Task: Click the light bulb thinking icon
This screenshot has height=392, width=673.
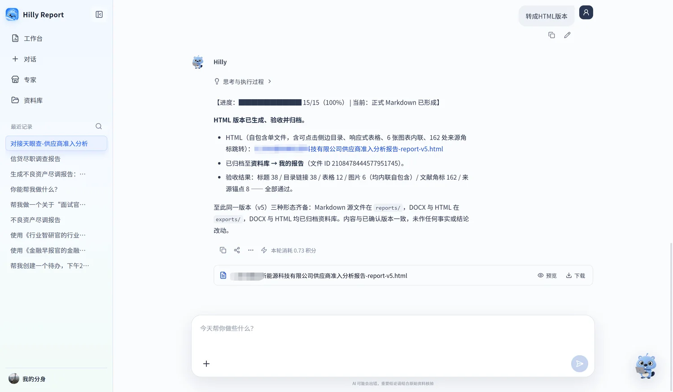Action: click(x=217, y=81)
